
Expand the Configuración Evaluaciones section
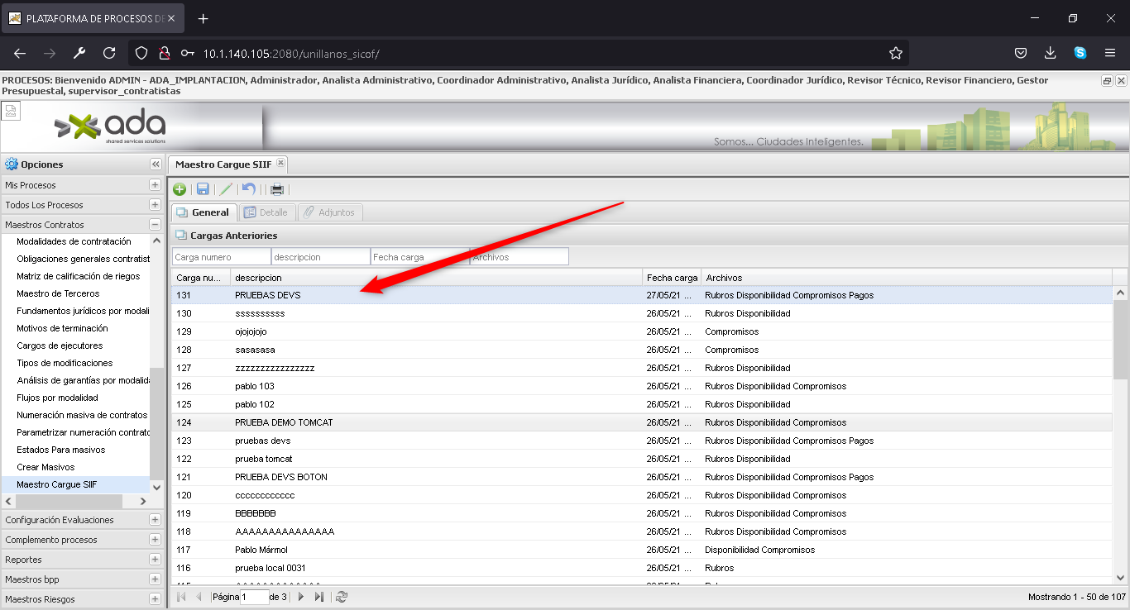[x=155, y=520]
